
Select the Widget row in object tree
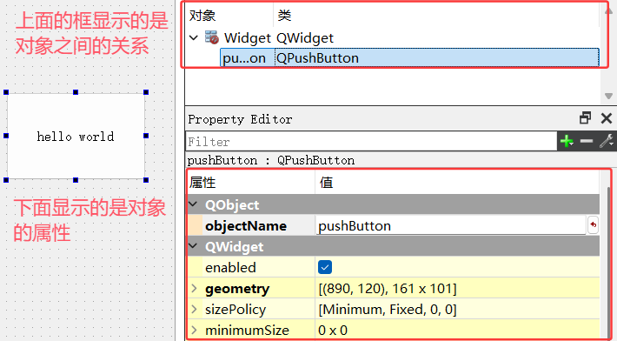pos(394,37)
